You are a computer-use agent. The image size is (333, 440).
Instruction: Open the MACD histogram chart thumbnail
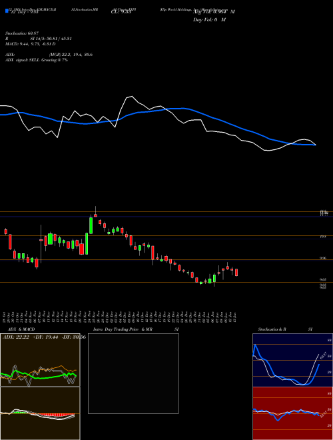40,413
